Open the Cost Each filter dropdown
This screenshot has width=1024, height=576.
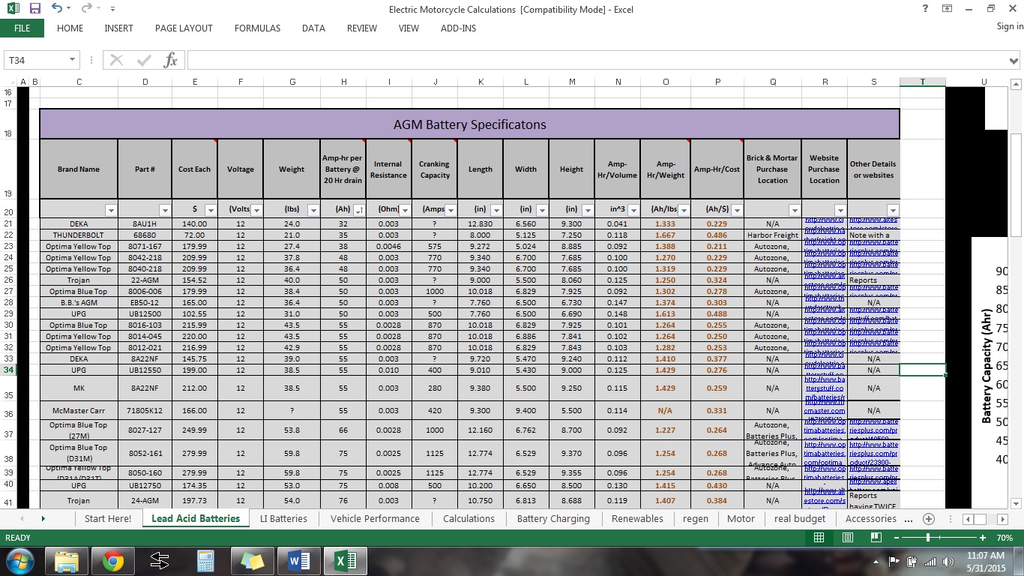211,211
